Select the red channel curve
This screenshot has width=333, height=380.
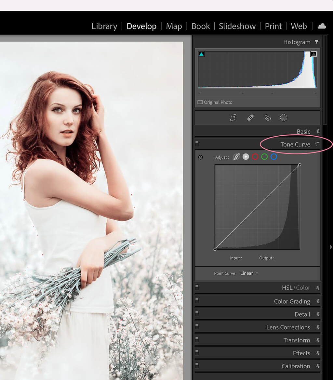point(255,157)
